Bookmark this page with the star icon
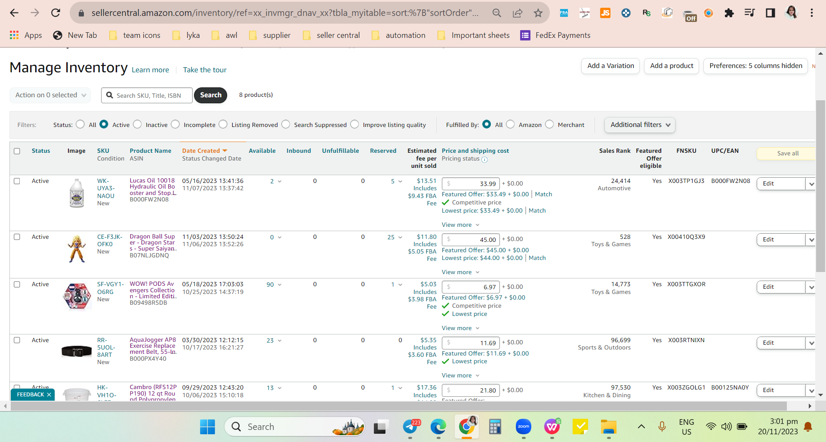The height and width of the screenshot is (442, 826). tap(538, 13)
